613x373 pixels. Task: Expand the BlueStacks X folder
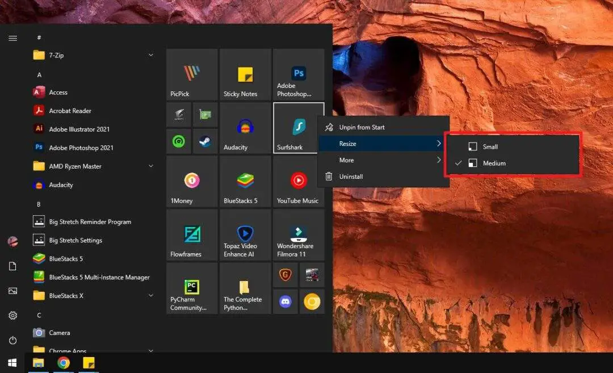150,295
